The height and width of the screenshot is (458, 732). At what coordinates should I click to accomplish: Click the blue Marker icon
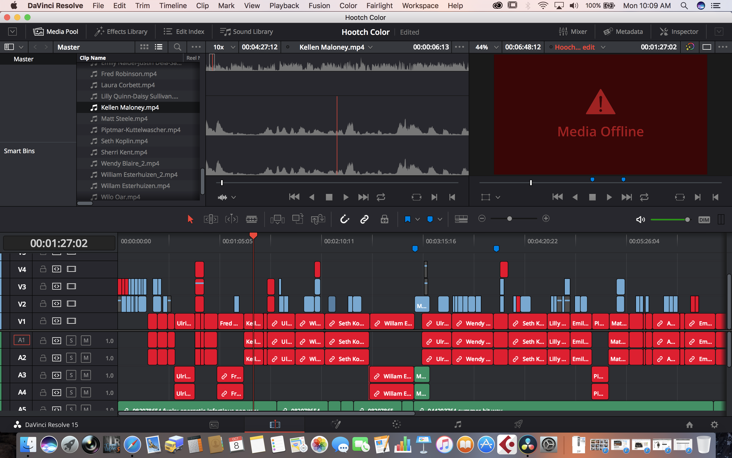click(430, 219)
